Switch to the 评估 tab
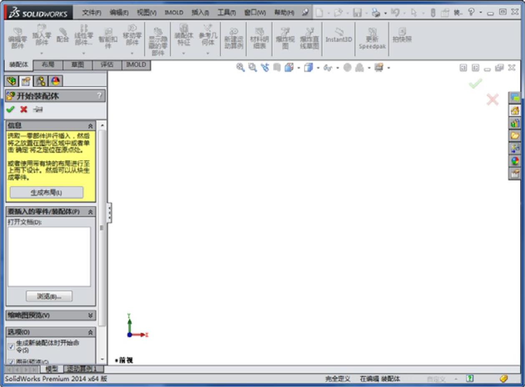Viewport: 525px width, 387px height. [106, 65]
